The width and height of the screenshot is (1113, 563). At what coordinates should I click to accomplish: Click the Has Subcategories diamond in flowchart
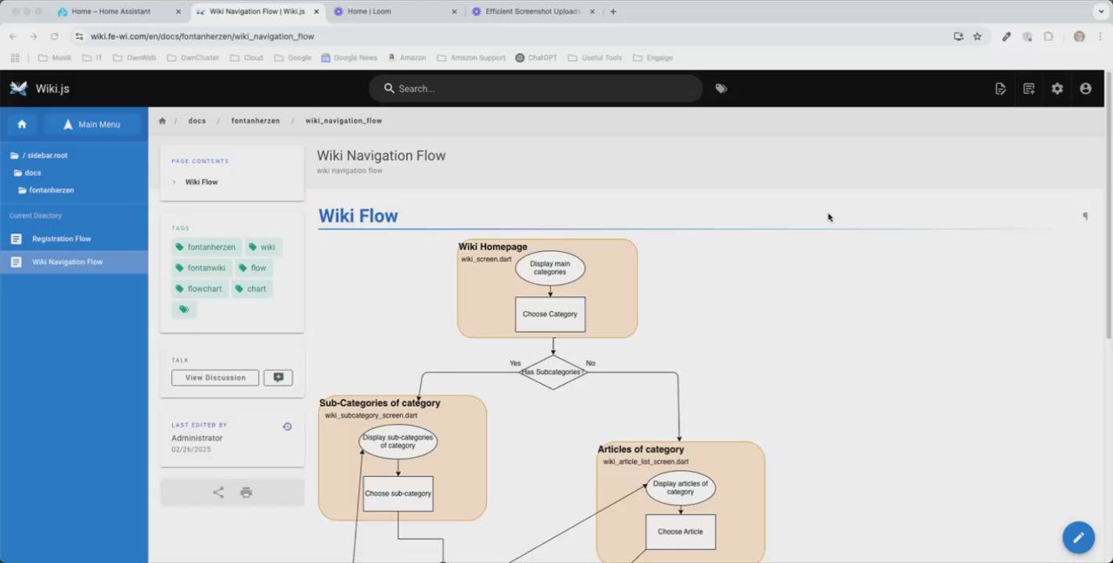click(x=553, y=372)
